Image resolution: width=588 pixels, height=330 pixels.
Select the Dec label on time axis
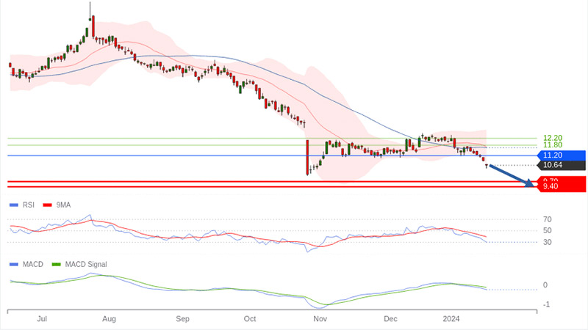[x=390, y=319]
